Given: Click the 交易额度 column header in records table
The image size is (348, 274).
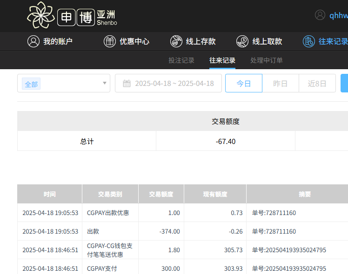Looking at the screenshot, I should tap(161, 194).
